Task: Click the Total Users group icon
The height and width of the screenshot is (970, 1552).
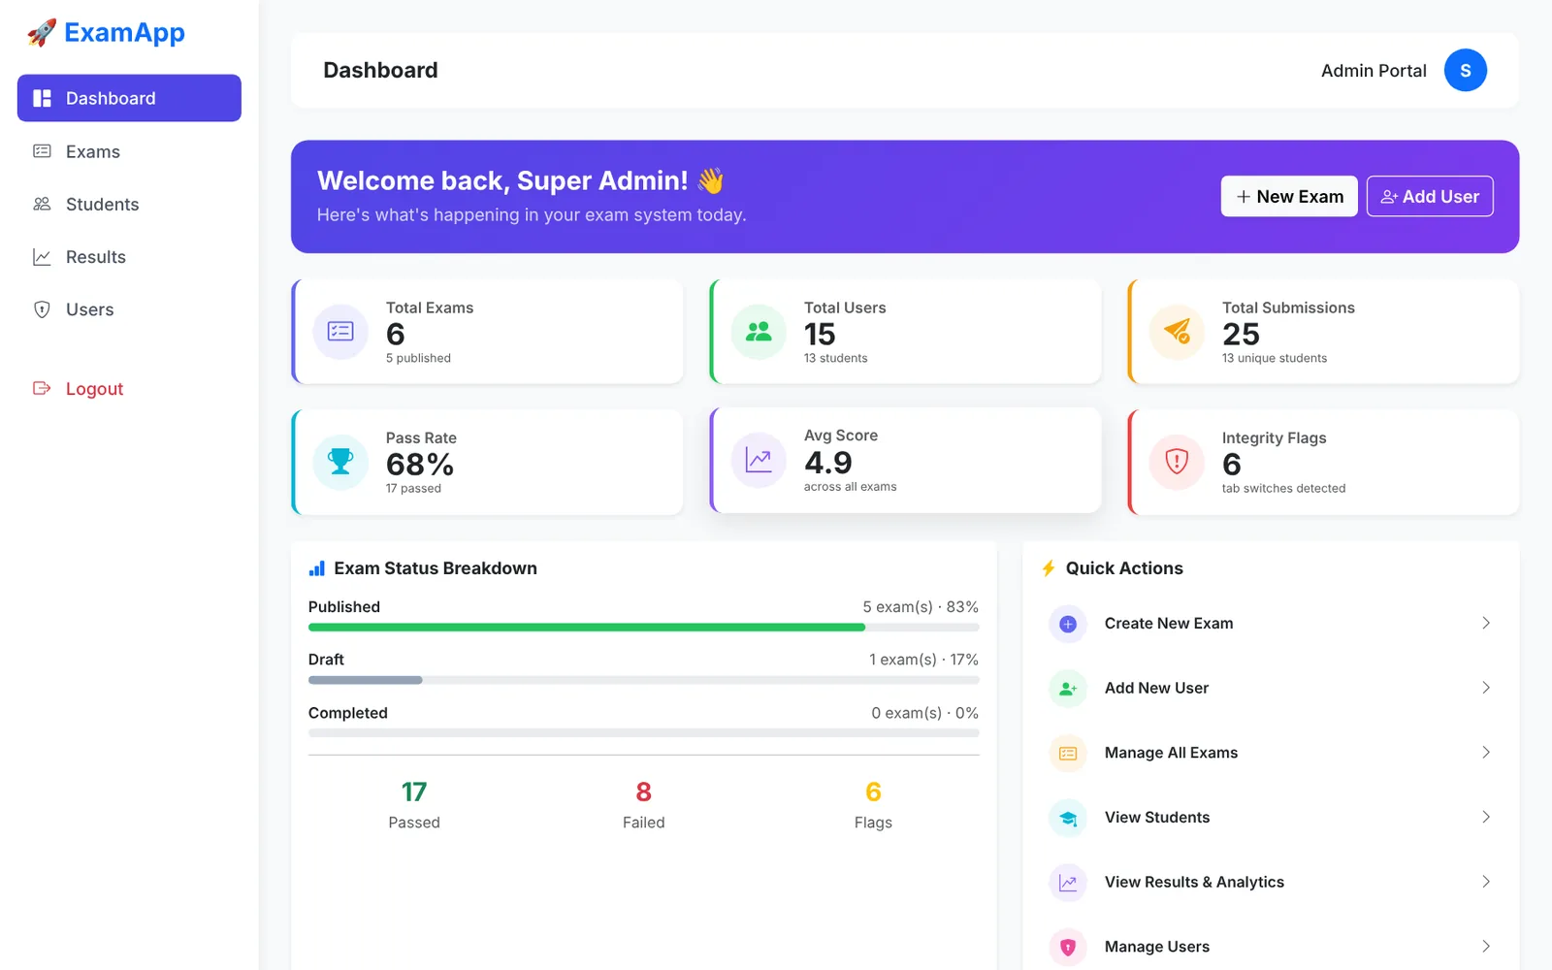Action: point(759,332)
